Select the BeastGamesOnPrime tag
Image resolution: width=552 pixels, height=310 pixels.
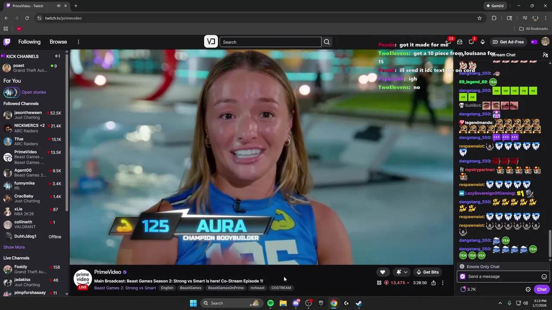coord(226,288)
